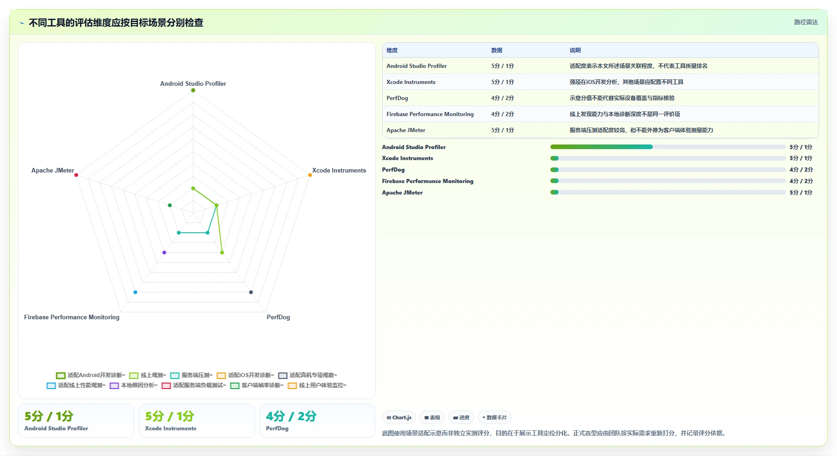Click the 4分 / 2分 value beside Firebase bar
This screenshot has height=456, width=837.
pyautogui.click(x=801, y=181)
